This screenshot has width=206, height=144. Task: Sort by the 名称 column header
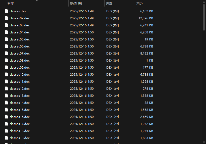coord(11,3)
